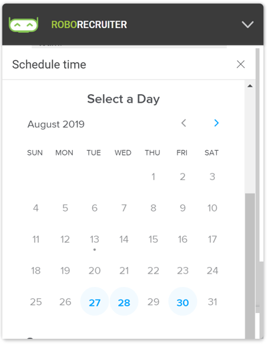Click today's date 13 with dot marker
This screenshot has width=267, height=345.
(x=95, y=240)
